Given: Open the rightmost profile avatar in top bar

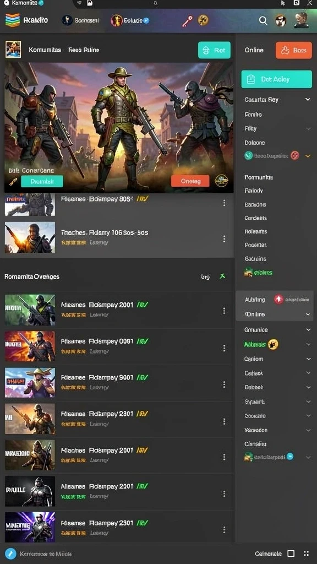Looking at the screenshot, I should 301,20.
